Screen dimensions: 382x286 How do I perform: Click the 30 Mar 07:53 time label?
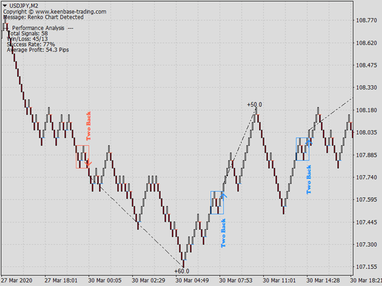pyautogui.click(x=236, y=281)
